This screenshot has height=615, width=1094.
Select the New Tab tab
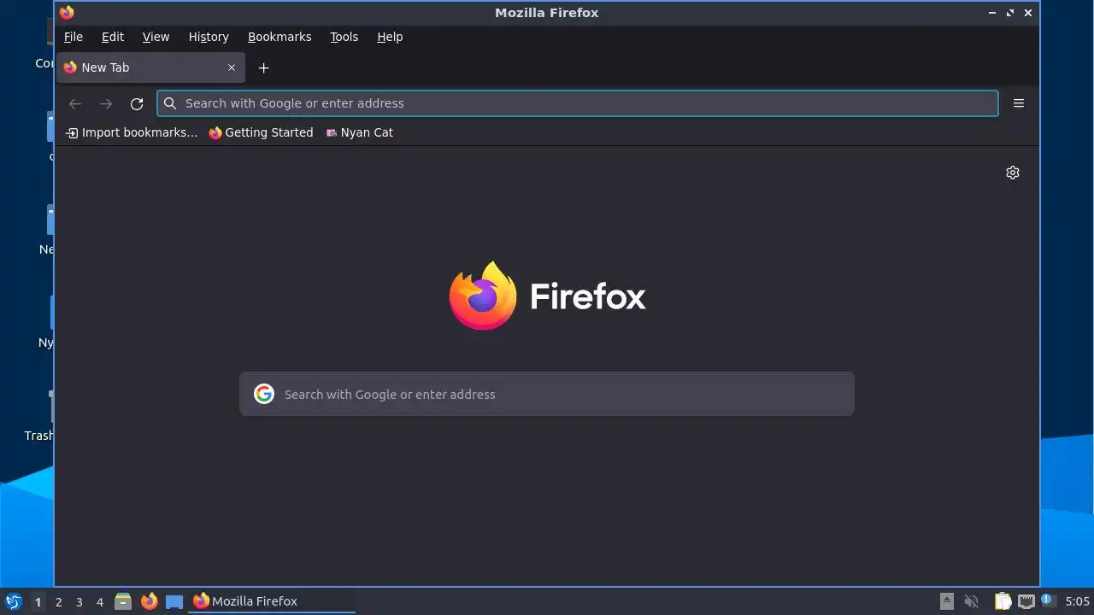tap(150, 67)
